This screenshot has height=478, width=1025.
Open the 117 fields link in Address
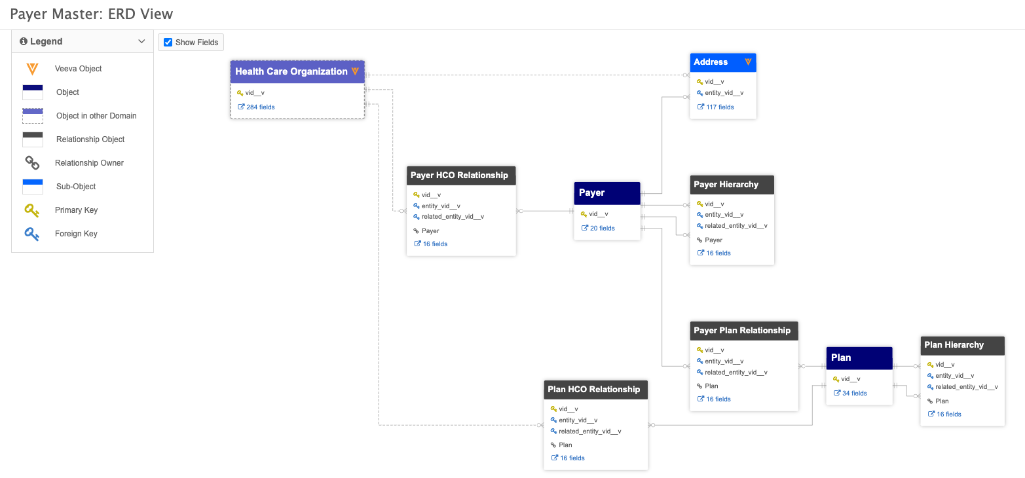tap(719, 107)
